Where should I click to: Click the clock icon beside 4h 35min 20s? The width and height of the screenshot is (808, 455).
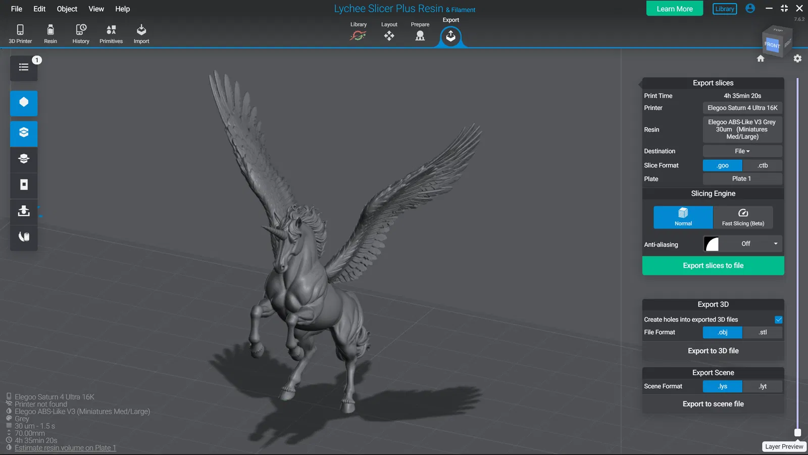click(x=9, y=440)
